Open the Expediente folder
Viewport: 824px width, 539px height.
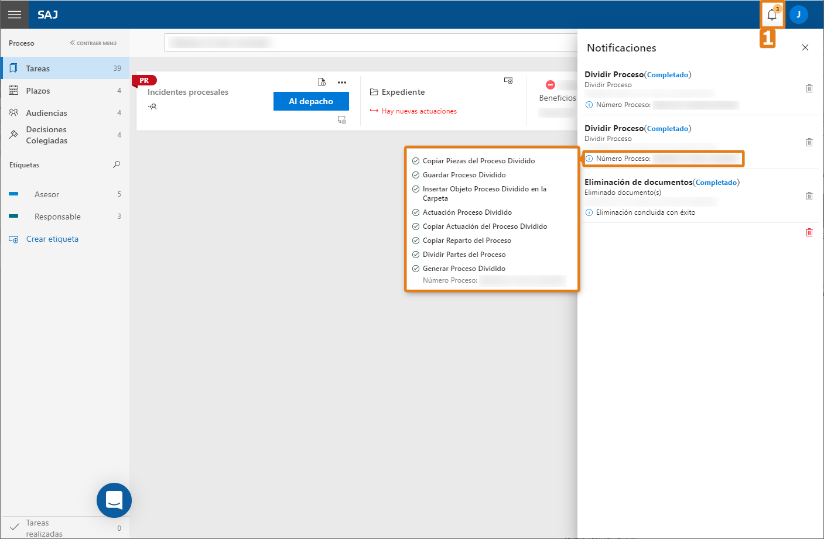point(398,92)
